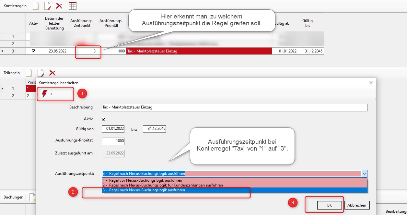Uncheck the Aktiv checkbox in the dialog
This screenshot has height=215, width=407.
(103, 119)
